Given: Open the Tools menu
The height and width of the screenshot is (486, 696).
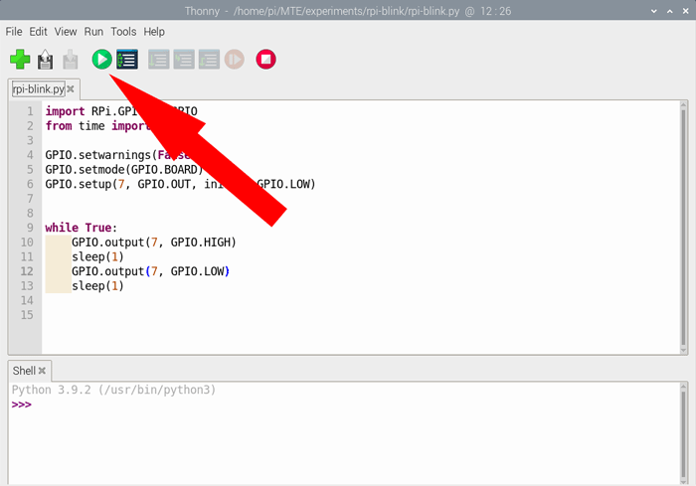Looking at the screenshot, I should coord(123,32).
